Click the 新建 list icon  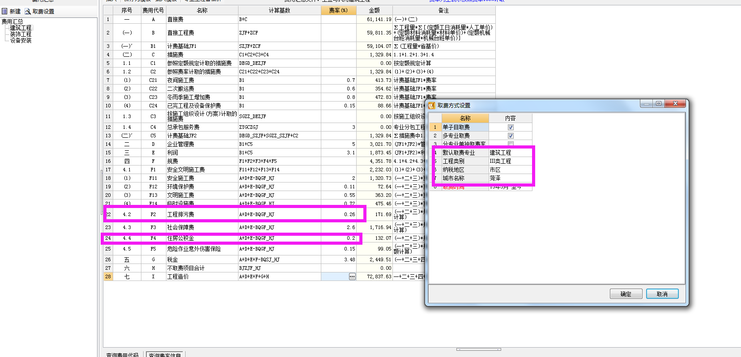[x=4, y=11]
